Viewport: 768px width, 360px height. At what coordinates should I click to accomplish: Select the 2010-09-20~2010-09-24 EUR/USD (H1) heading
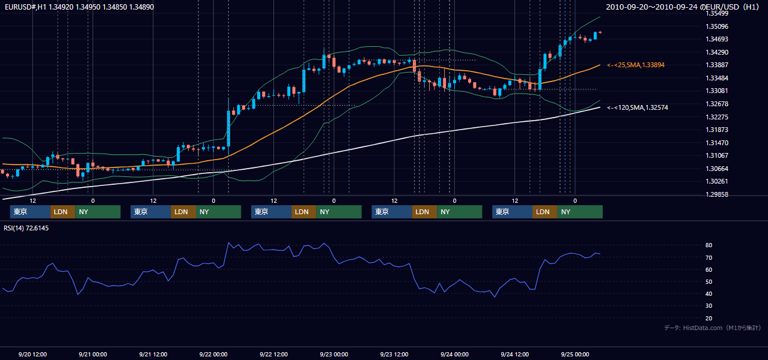pyautogui.click(x=682, y=7)
